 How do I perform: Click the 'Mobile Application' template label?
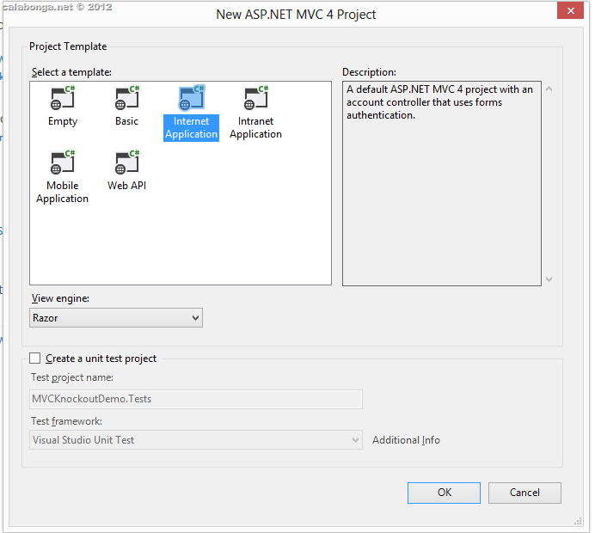click(x=62, y=193)
